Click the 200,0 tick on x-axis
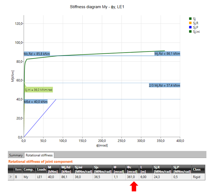 pyautogui.click(x=102, y=141)
